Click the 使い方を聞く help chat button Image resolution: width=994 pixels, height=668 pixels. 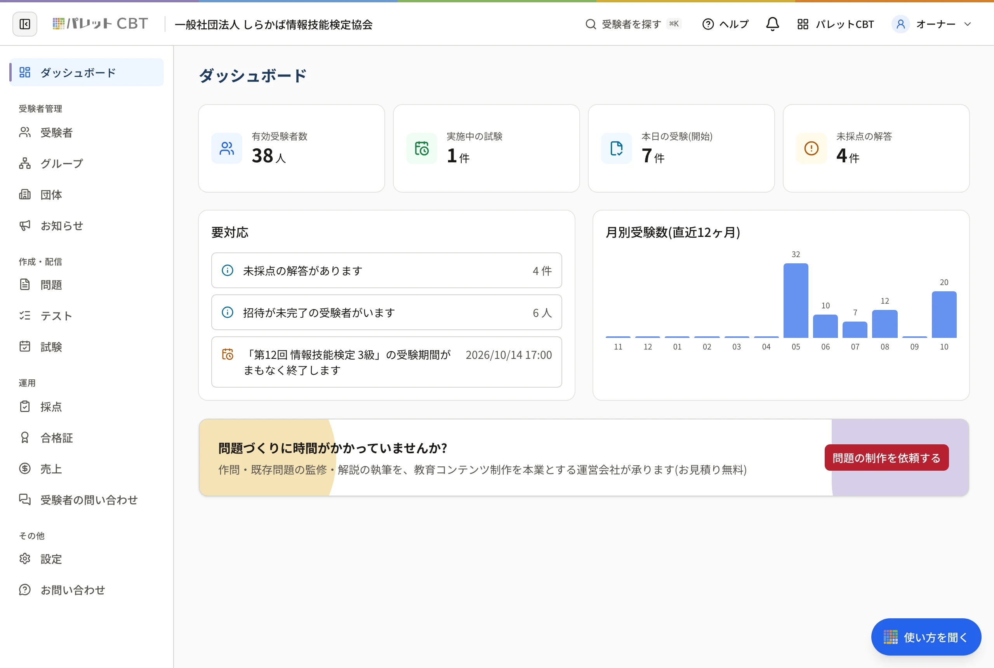point(926,637)
